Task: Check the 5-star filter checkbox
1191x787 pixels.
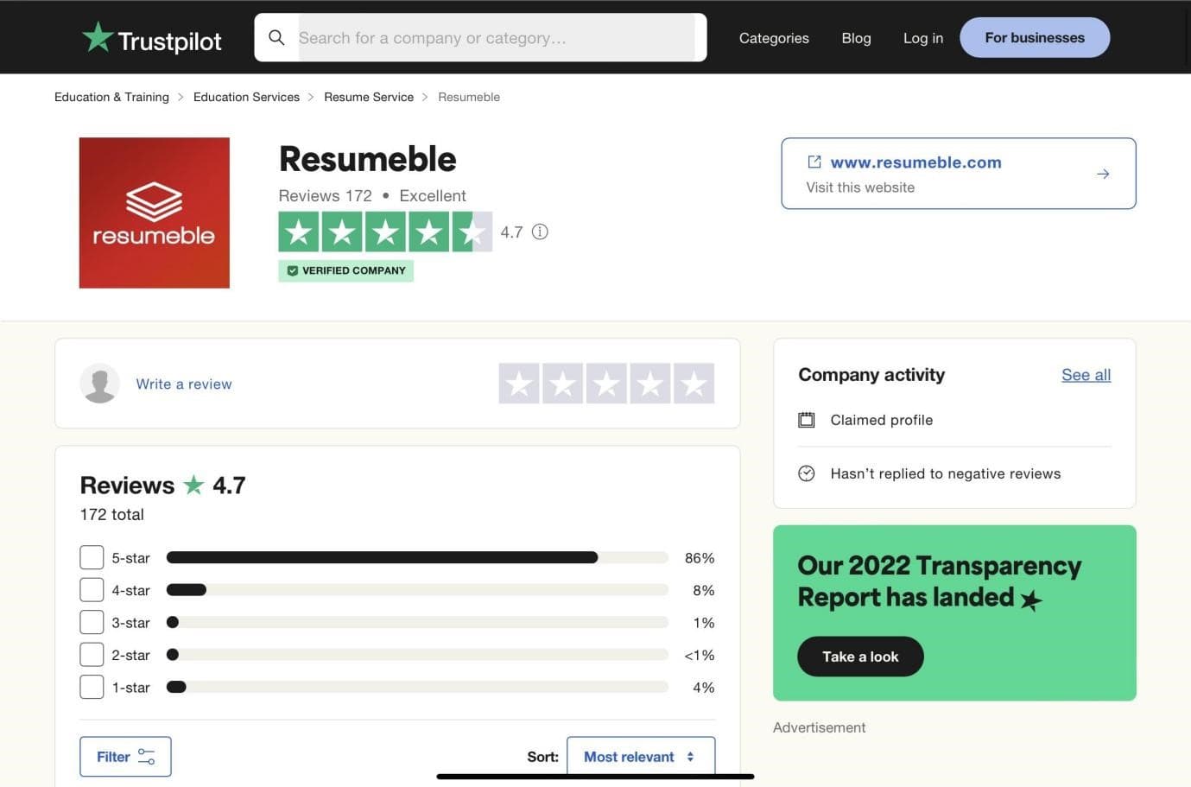Action: pos(92,557)
